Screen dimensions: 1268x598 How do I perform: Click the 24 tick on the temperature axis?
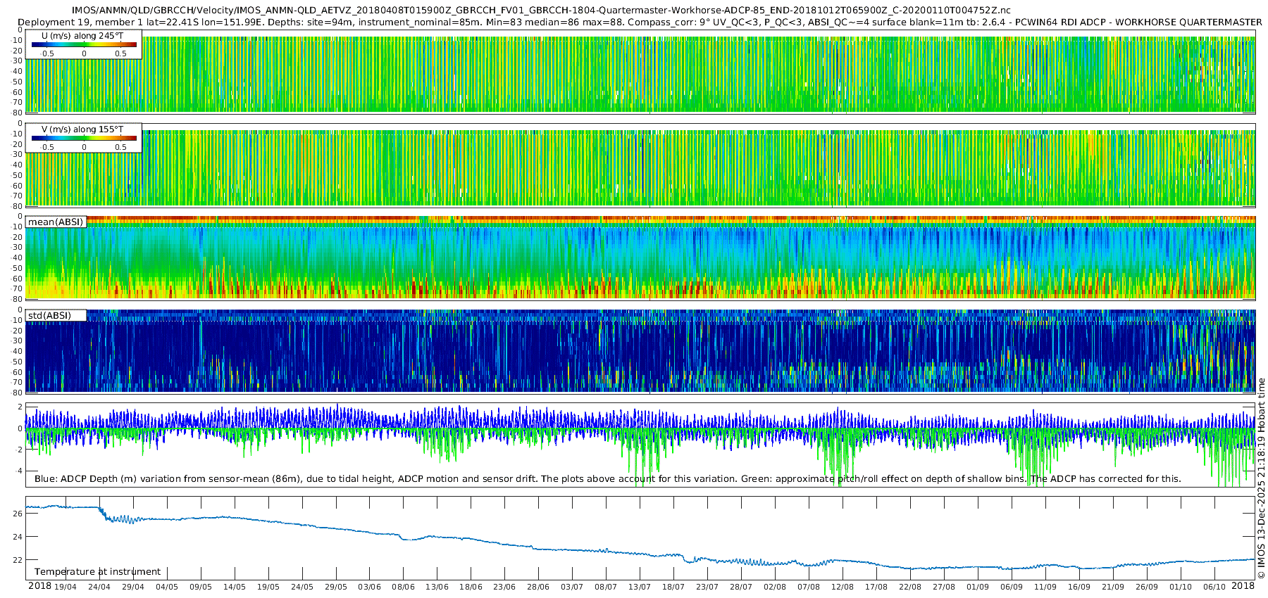(18, 537)
